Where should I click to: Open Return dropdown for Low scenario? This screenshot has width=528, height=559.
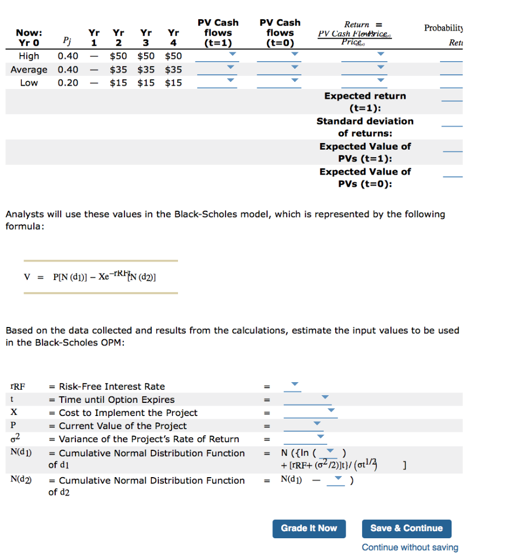point(379,81)
